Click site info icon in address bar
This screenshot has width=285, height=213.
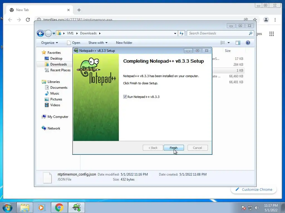click(39, 20)
